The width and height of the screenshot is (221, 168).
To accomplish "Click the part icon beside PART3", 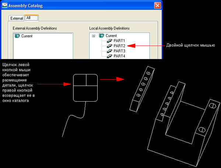I will tap(109, 51).
